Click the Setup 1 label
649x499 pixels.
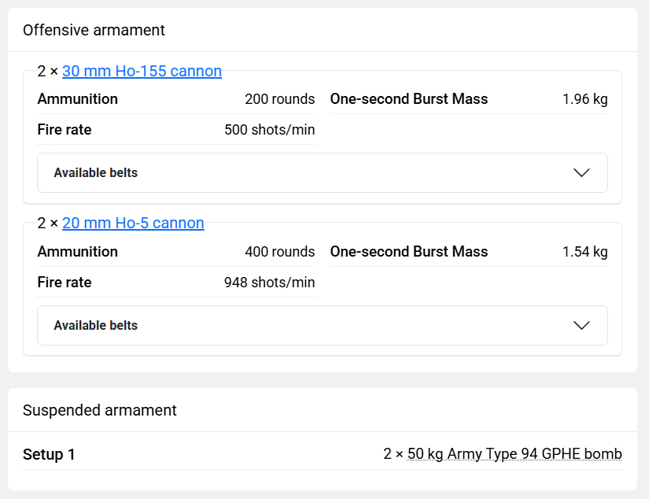click(49, 454)
